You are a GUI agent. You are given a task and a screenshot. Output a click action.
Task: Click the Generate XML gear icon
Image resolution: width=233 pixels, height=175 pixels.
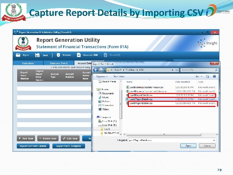coord(79,55)
